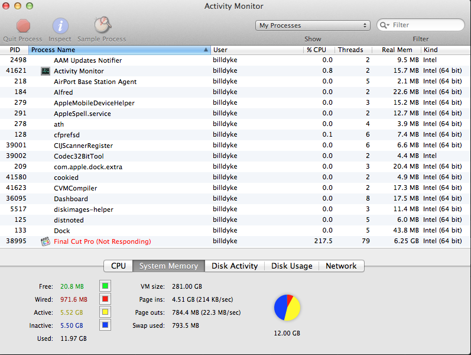This screenshot has height=355, width=471.
Task: Select the CVMCompiler process
Action: 76,188
